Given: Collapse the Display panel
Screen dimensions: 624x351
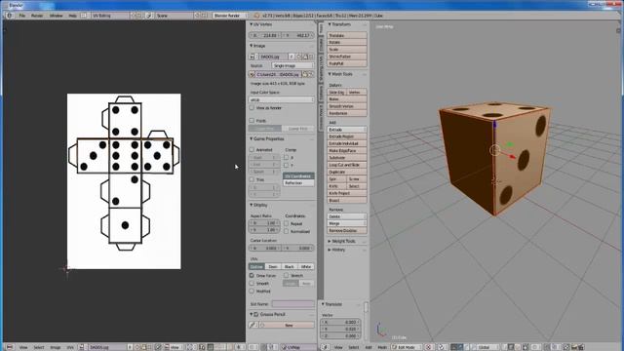Looking at the screenshot, I should click(x=252, y=205).
